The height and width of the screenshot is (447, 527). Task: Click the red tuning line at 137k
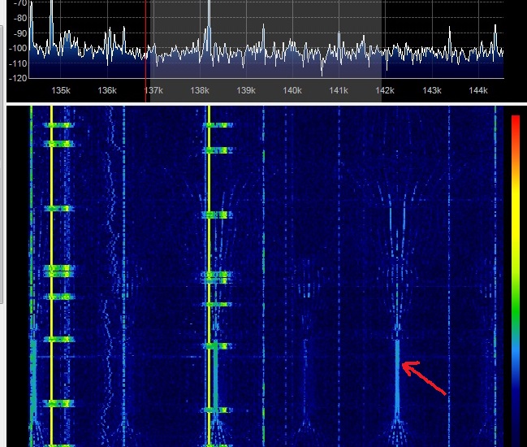145,50
